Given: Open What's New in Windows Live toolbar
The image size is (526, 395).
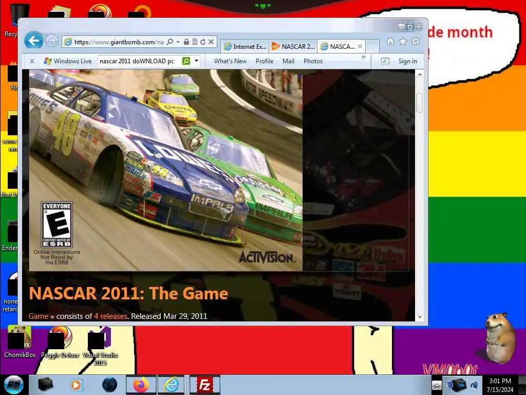Looking at the screenshot, I should click(230, 61).
